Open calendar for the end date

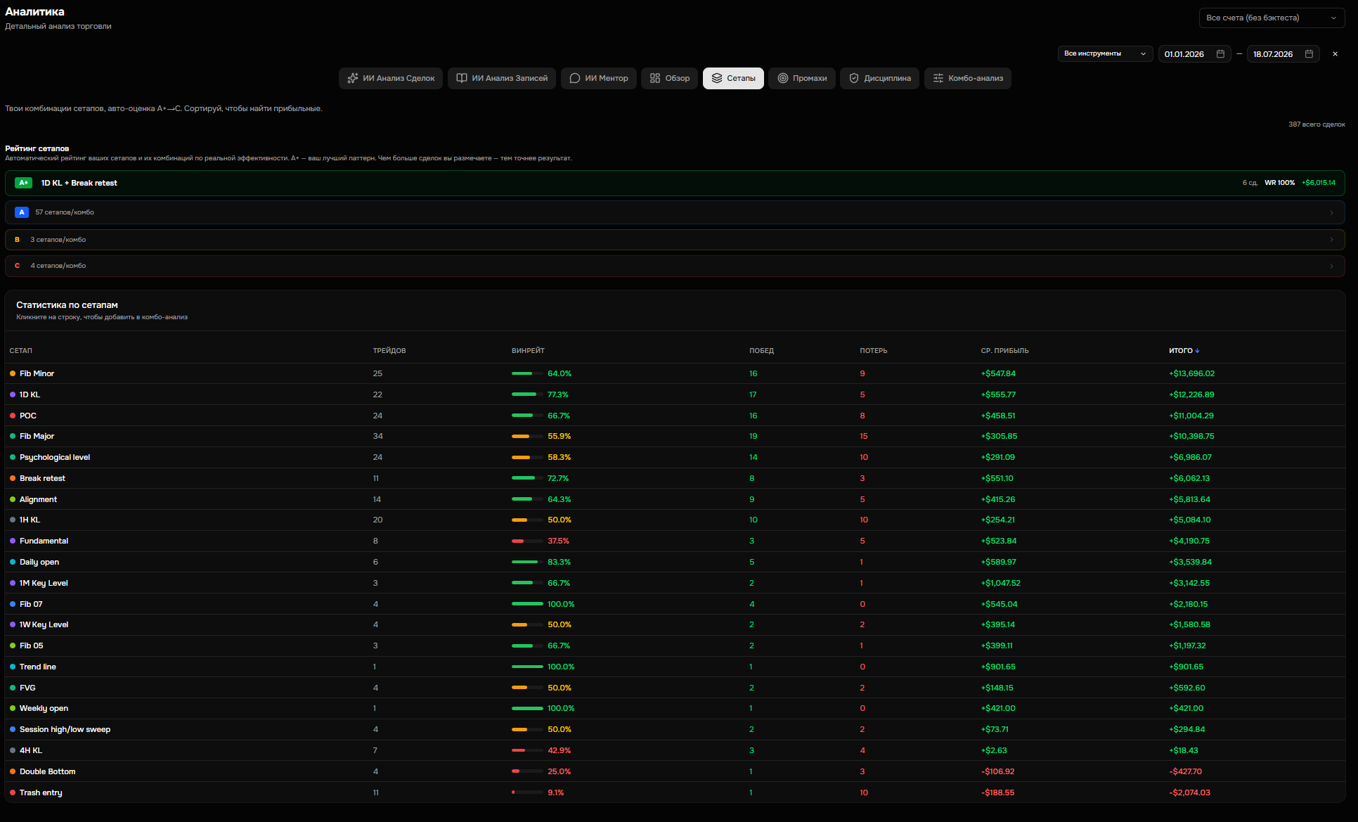point(1309,53)
